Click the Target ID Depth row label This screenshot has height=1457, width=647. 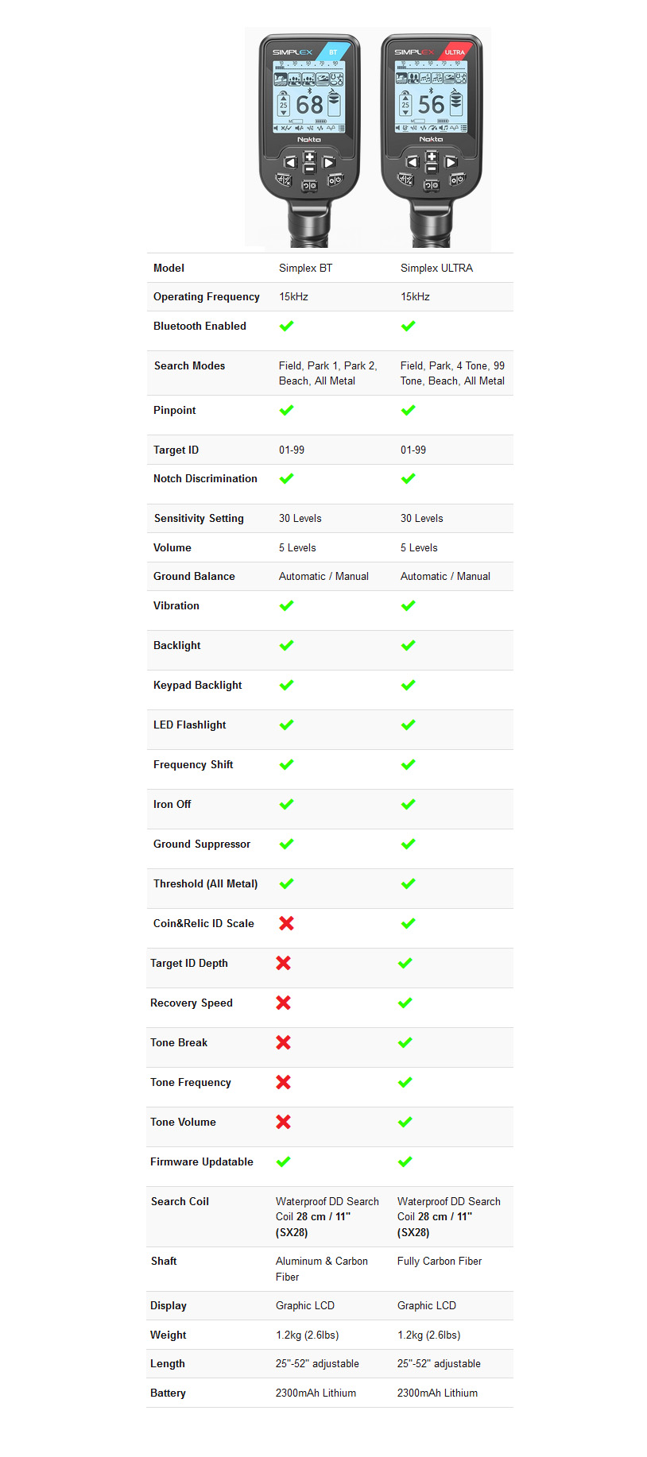[189, 963]
